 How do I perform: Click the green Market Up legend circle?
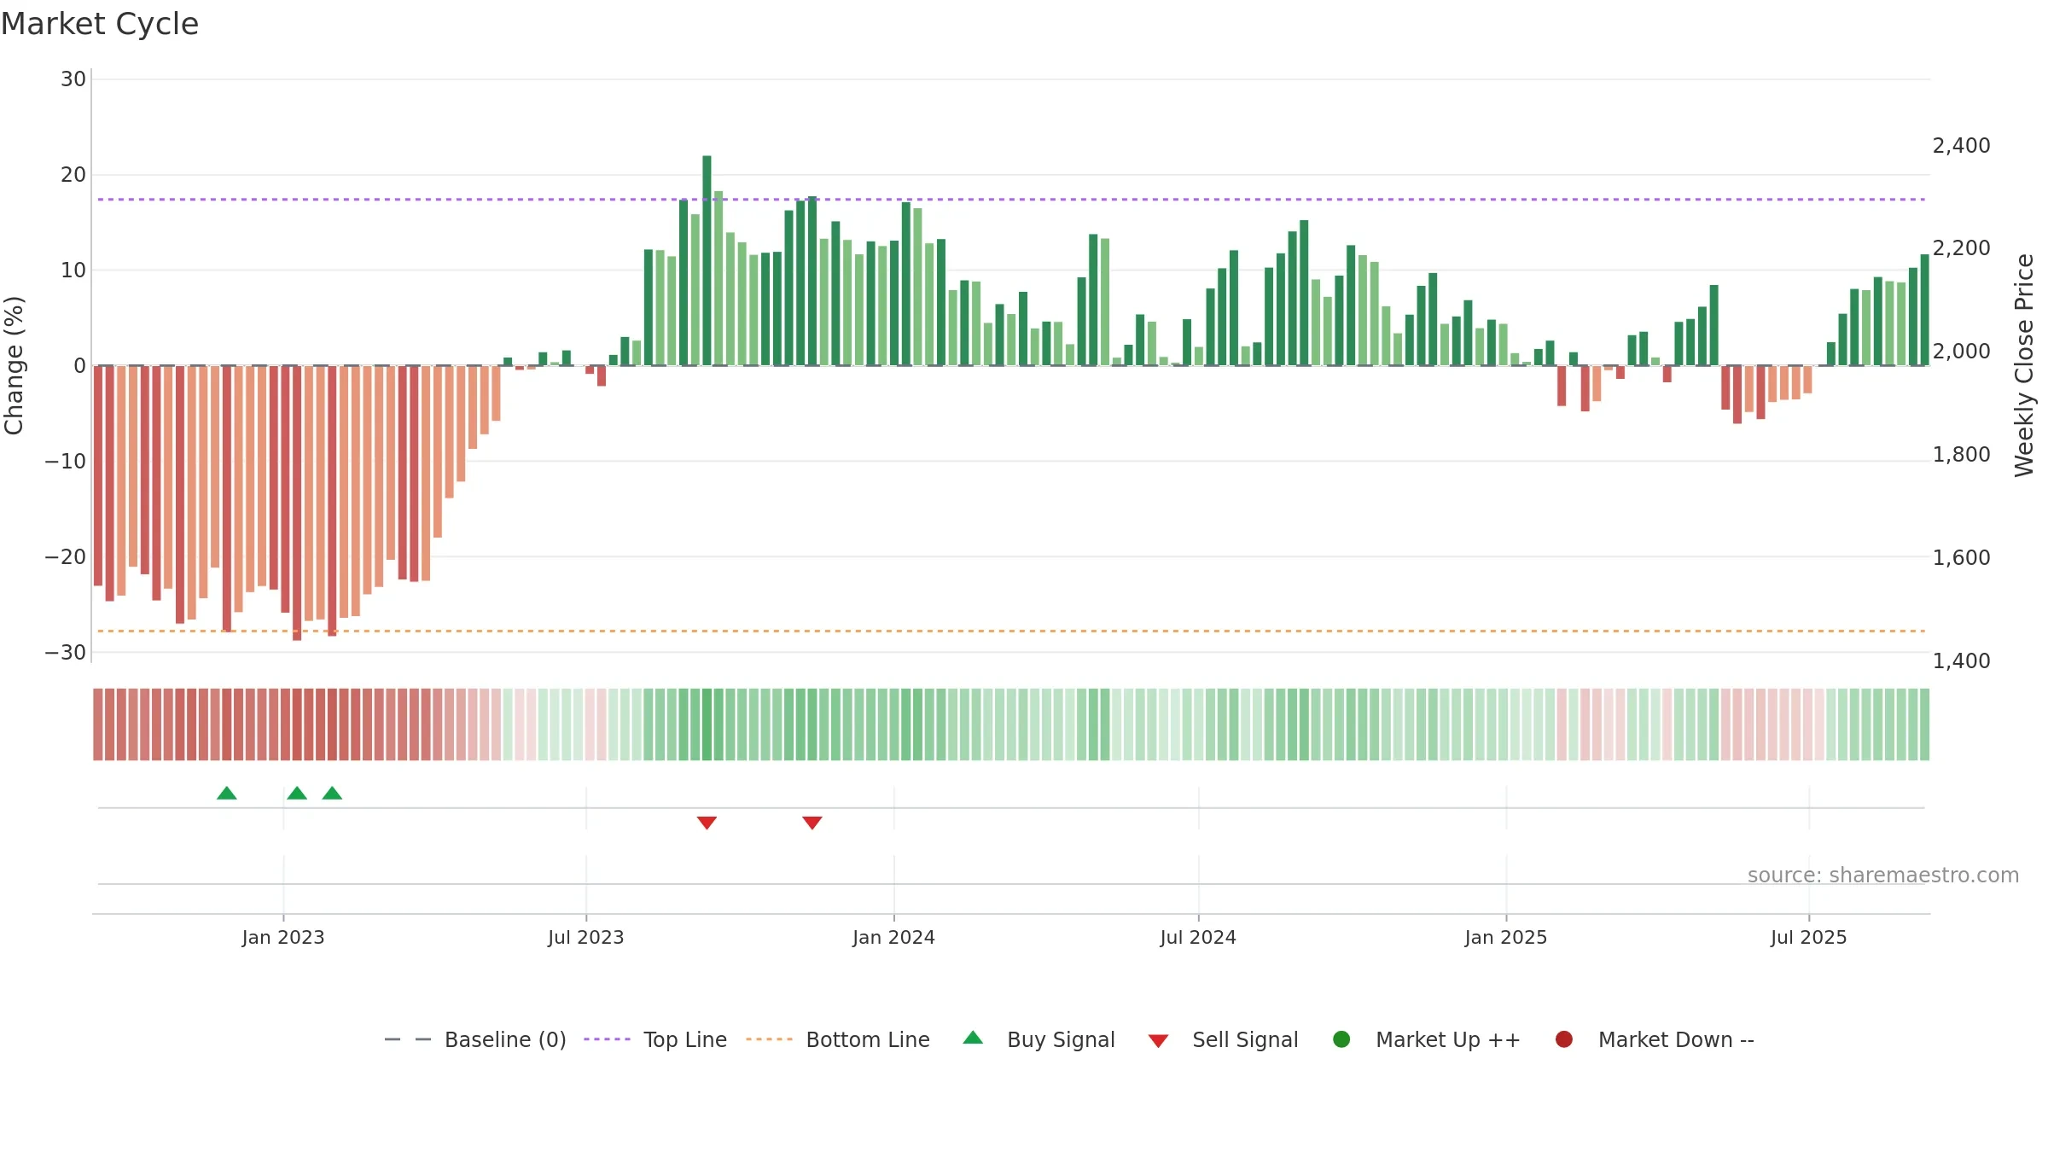[x=1341, y=1039]
